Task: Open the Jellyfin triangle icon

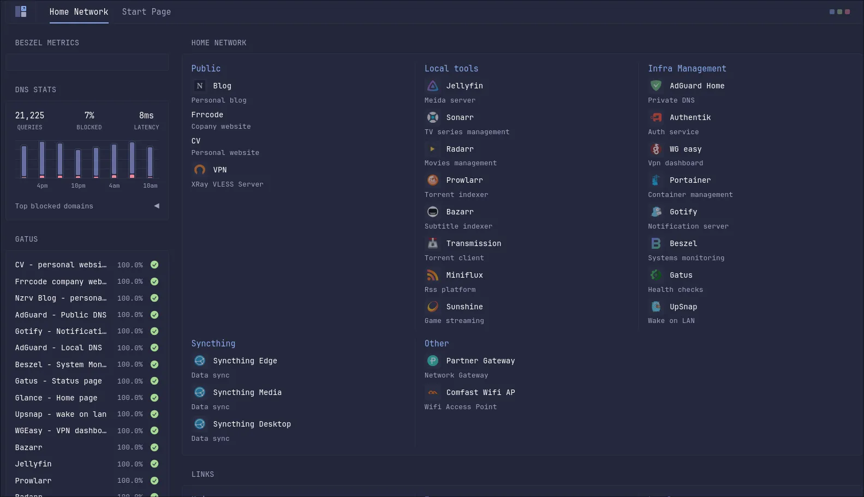Action: [x=433, y=86]
